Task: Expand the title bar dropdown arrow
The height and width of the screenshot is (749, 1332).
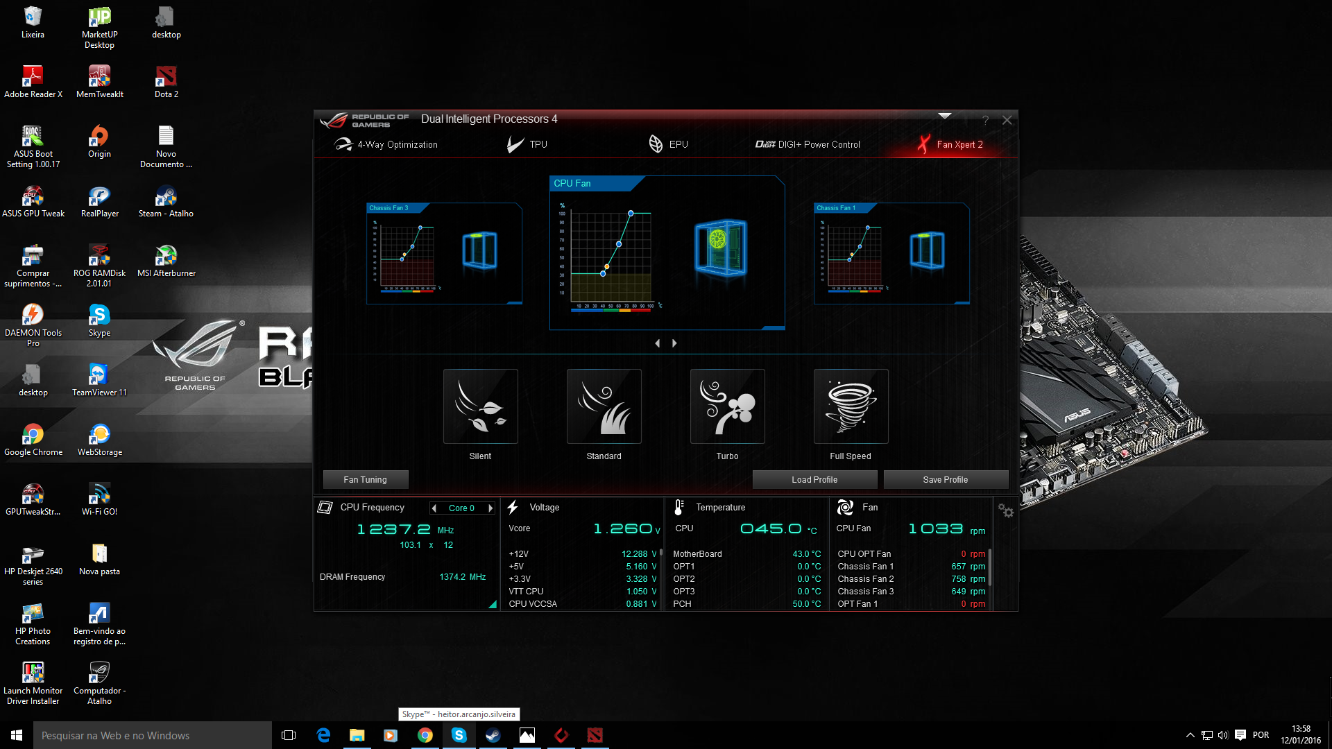Action: click(x=945, y=116)
